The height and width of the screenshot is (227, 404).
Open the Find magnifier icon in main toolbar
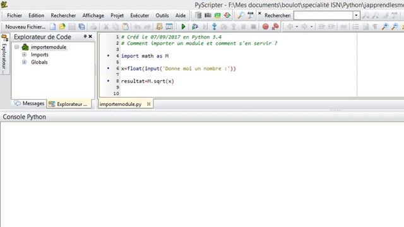(241, 15)
